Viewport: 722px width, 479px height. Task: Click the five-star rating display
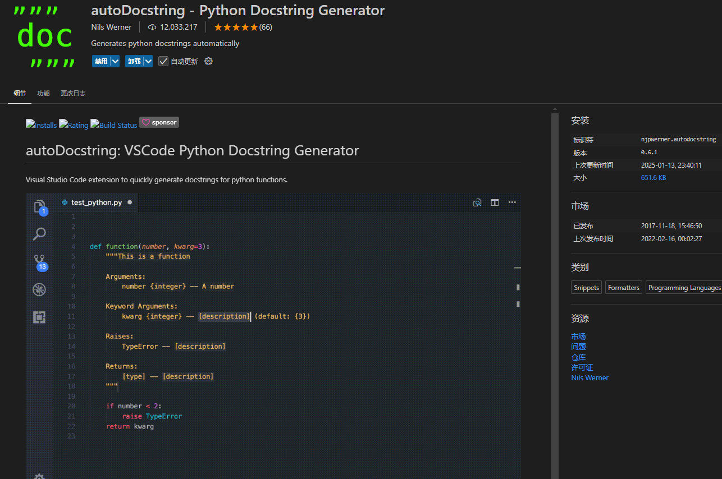click(x=236, y=27)
